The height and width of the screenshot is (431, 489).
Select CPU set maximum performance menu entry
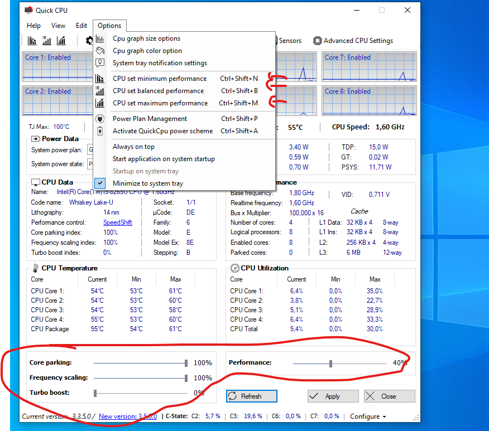(160, 103)
